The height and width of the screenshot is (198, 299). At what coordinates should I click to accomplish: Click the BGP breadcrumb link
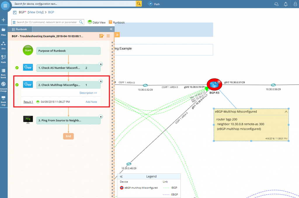51,12
